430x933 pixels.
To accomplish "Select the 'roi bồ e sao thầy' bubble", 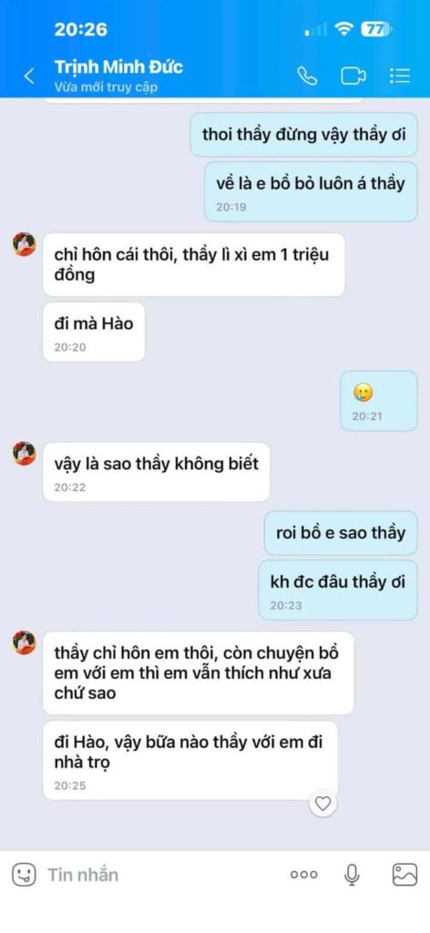I will click(341, 532).
